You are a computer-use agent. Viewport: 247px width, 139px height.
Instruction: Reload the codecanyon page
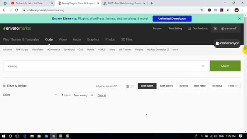point(17,10)
